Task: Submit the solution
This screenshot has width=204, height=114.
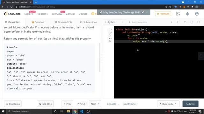Action: tap(190, 104)
